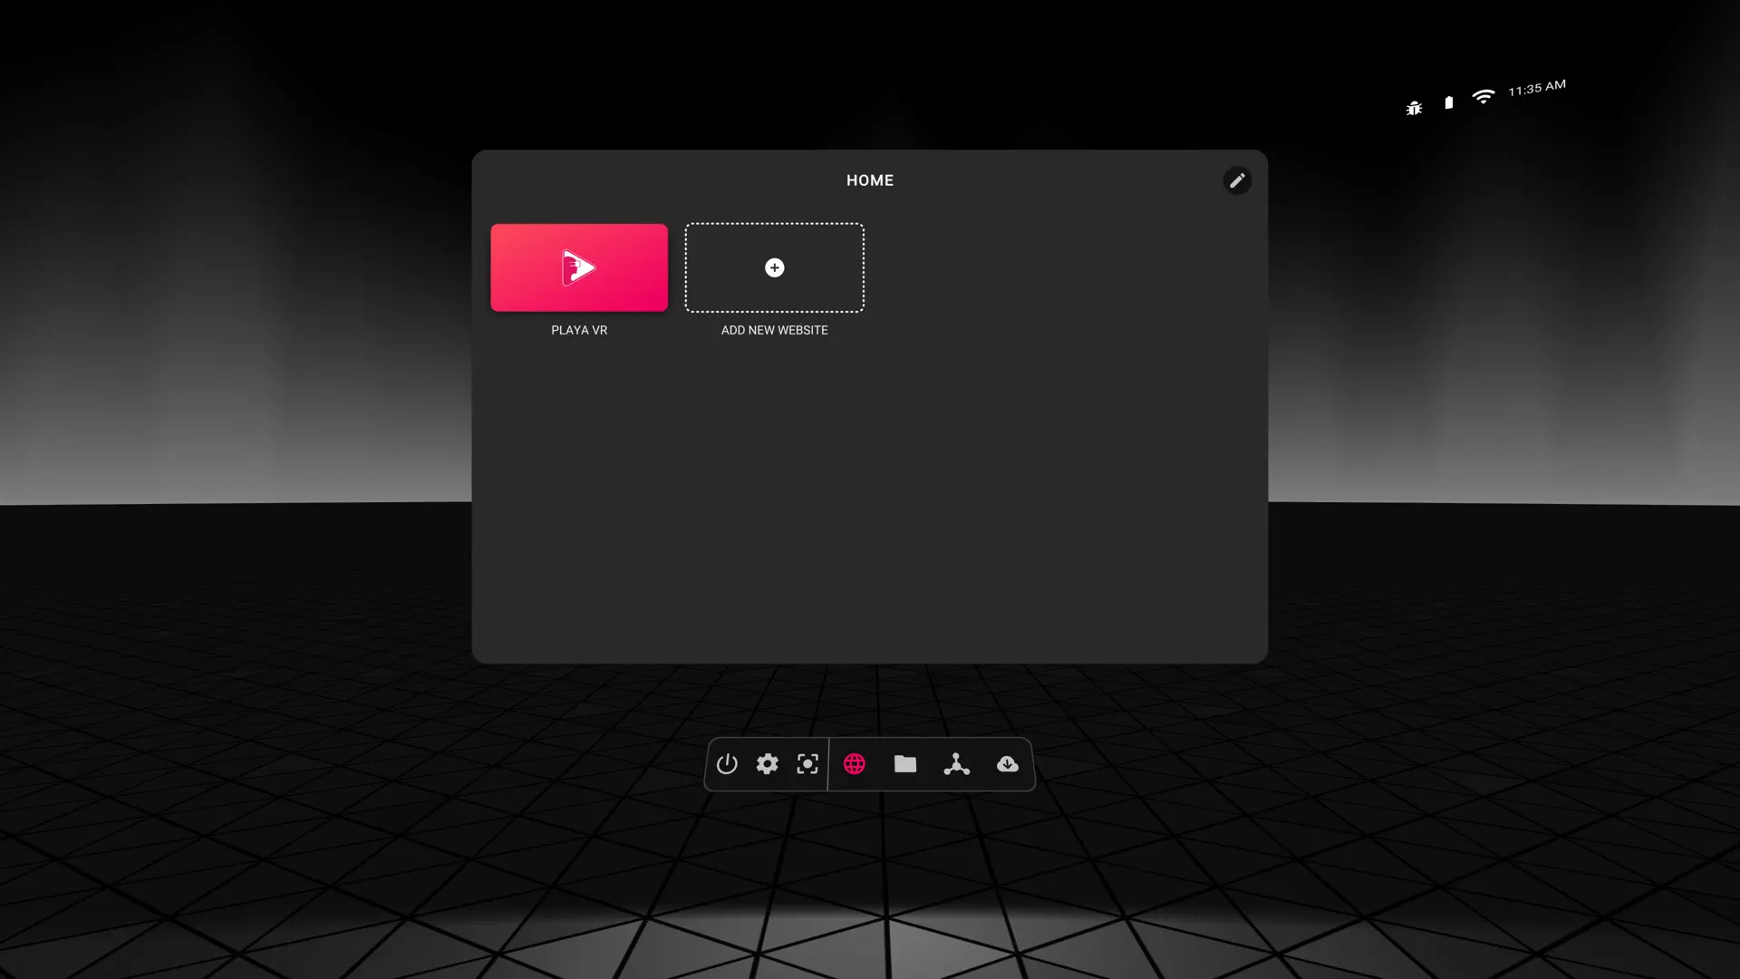Select the globe icon for web browsing

pyautogui.click(x=855, y=764)
